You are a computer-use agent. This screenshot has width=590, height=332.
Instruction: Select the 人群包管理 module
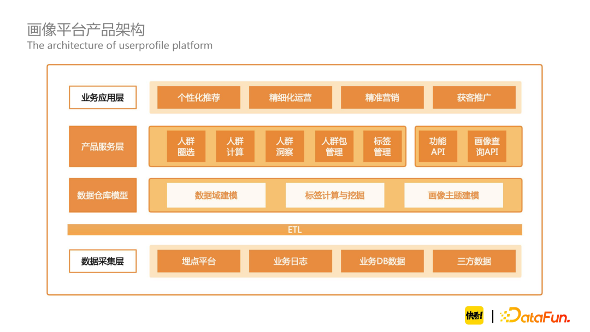point(334,146)
